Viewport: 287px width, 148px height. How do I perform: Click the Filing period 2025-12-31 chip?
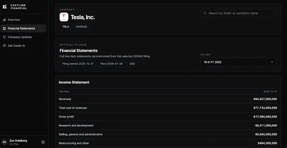pos(78,64)
